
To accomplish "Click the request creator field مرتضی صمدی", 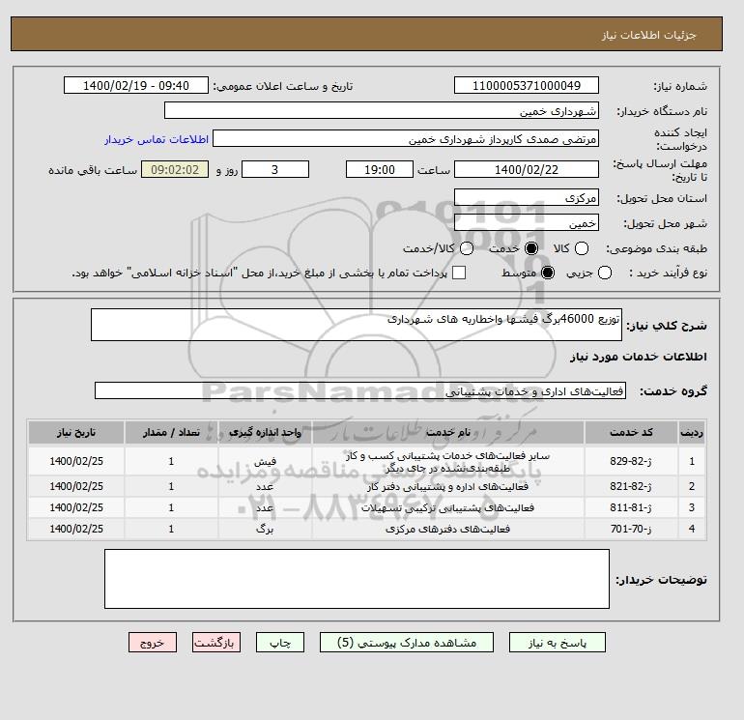I will click(406, 139).
